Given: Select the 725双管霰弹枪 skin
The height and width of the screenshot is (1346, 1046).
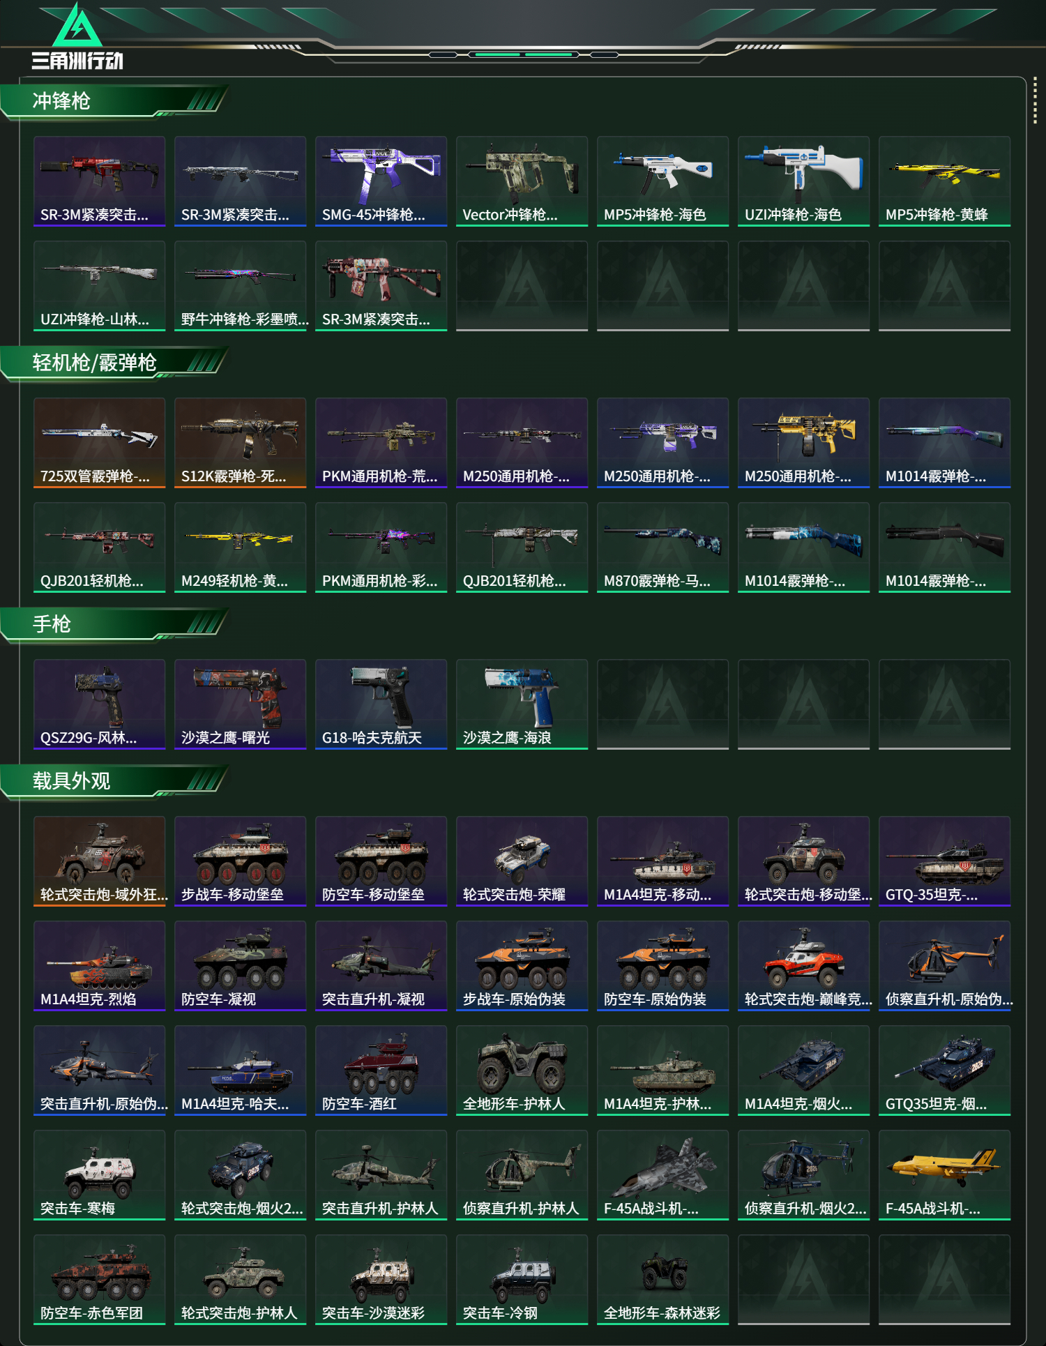Looking at the screenshot, I should tap(99, 443).
